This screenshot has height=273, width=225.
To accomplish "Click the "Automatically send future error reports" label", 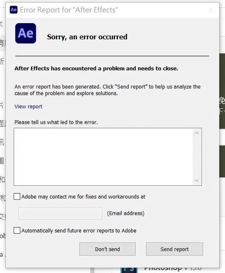I will (79, 231).
